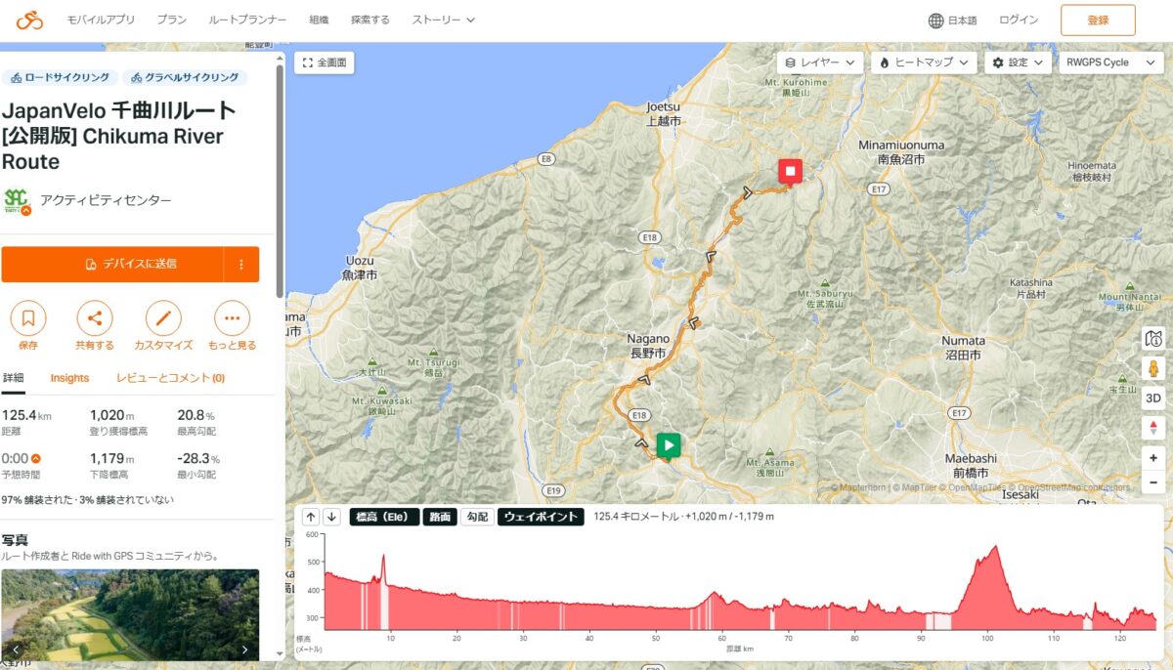
Task: Click the 登録 sign-up button
Action: pos(1098,20)
